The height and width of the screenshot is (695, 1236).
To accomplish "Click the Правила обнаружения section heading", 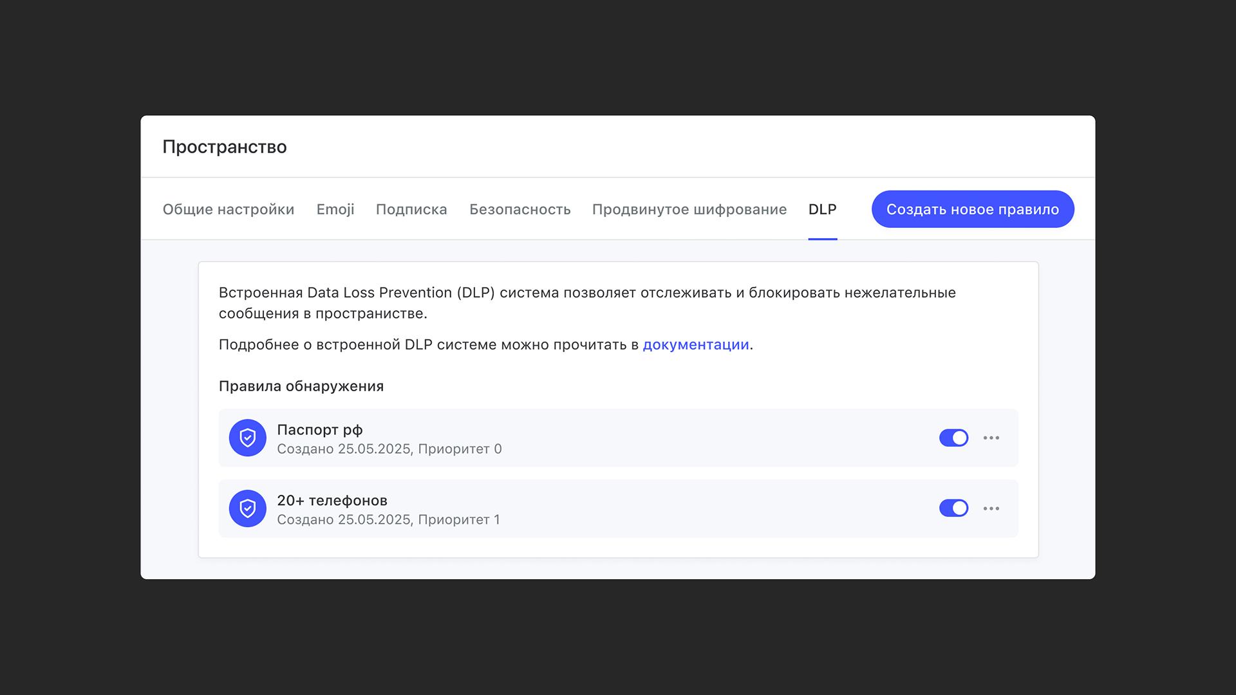I will [301, 386].
